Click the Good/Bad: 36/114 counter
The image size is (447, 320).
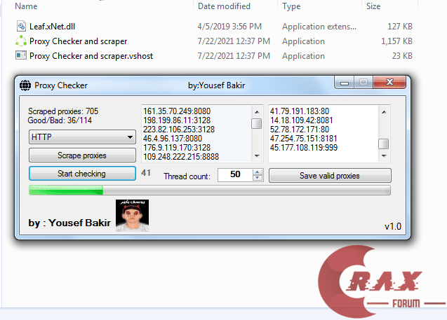(60, 120)
